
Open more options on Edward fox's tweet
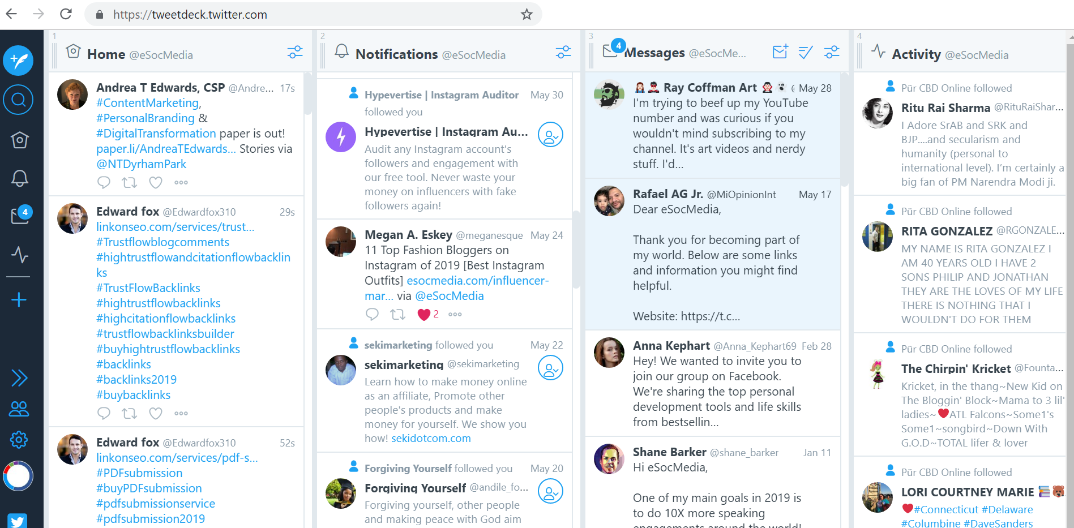pyautogui.click(x=181, y=413)
